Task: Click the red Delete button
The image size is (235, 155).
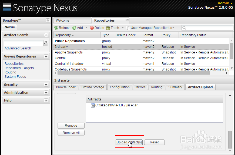Action: pyautogui.click(x=97, y=28)
